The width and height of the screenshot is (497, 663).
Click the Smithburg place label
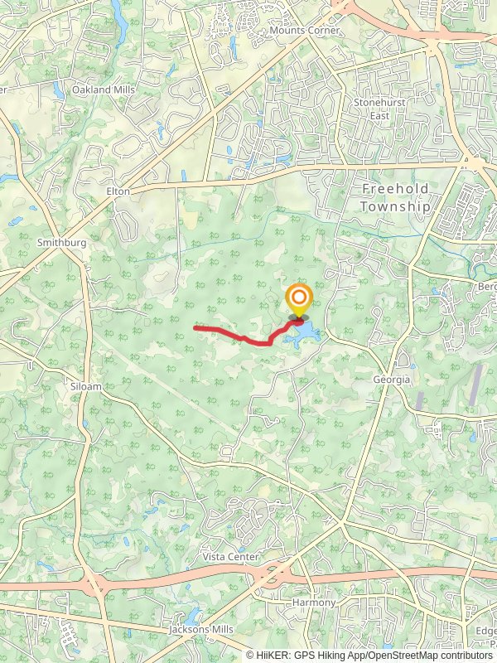point(61,242)
